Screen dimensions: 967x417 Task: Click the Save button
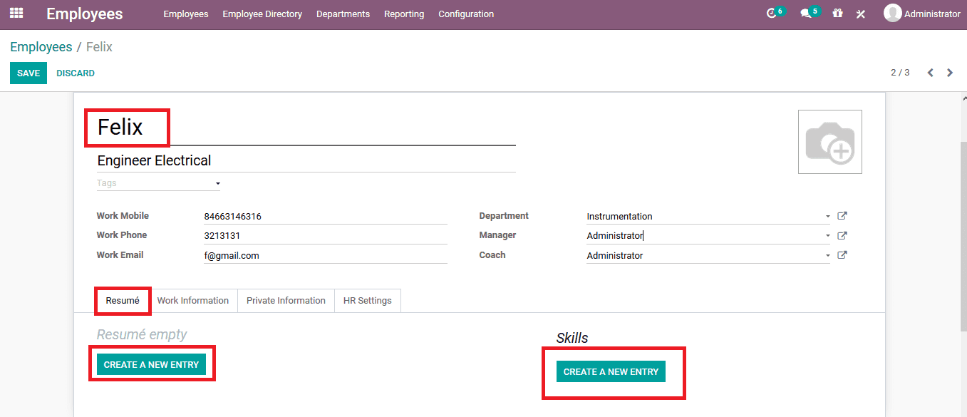pos(29,73)
